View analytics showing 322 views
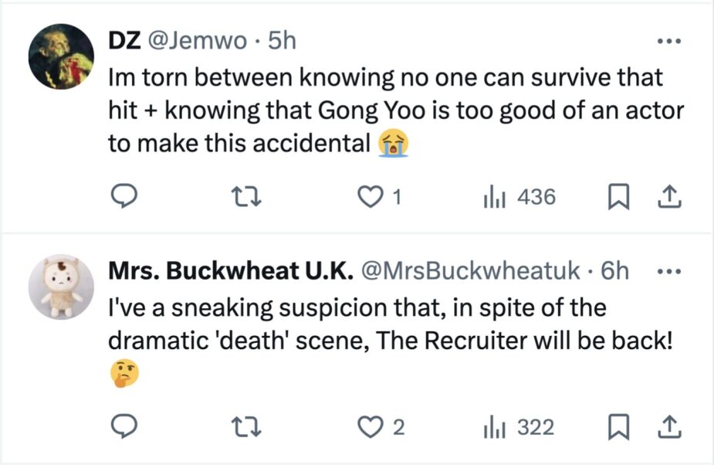The height and width of the screenshot is (465, 714). point(519,427)
